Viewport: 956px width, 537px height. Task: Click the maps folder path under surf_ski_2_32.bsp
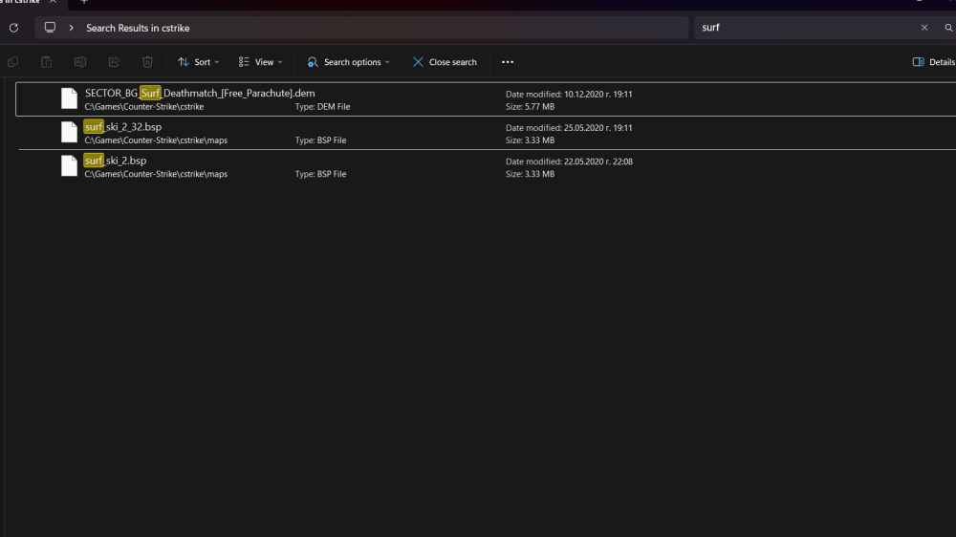point(156,140)
